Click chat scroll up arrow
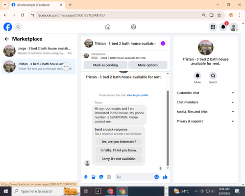 coord(168,73)
